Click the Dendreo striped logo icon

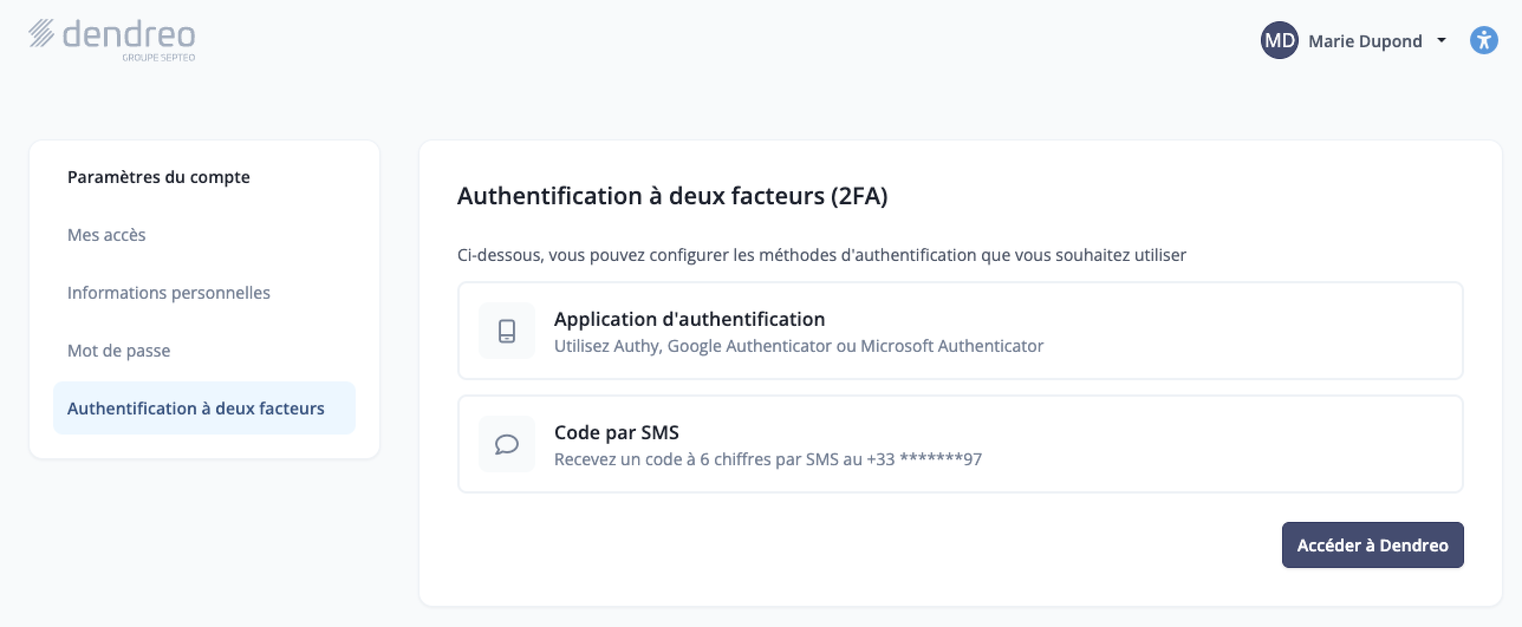click(x=41, y=33)
